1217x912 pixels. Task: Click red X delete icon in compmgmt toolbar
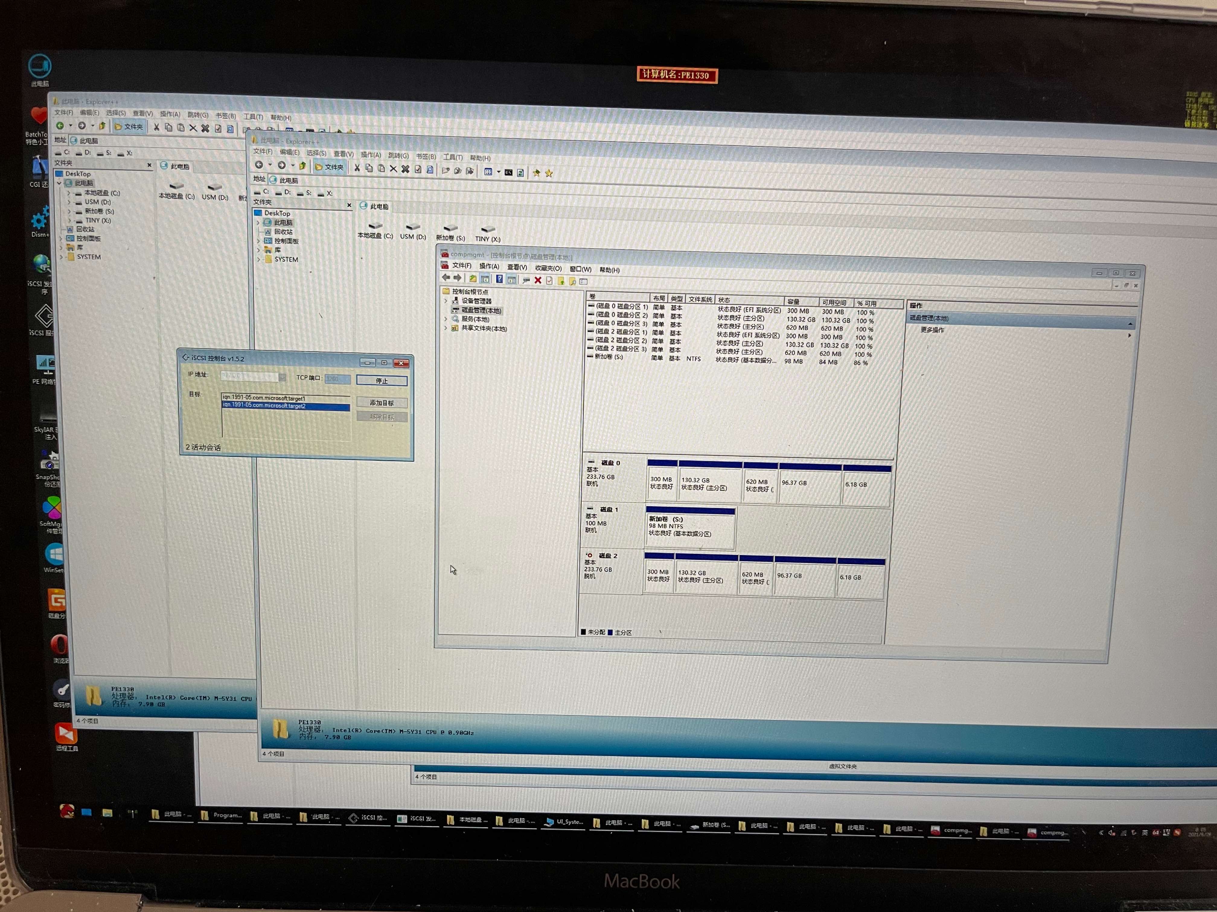click(538, 280)
